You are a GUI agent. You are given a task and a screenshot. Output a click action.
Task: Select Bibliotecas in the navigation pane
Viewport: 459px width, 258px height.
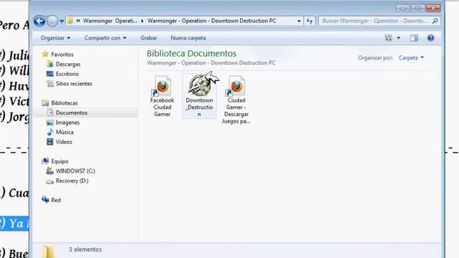[65, 103]
